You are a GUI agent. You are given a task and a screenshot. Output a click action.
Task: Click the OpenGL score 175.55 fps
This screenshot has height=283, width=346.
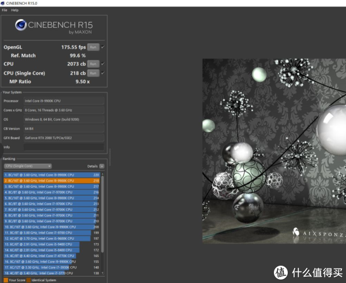click(73, 47)
